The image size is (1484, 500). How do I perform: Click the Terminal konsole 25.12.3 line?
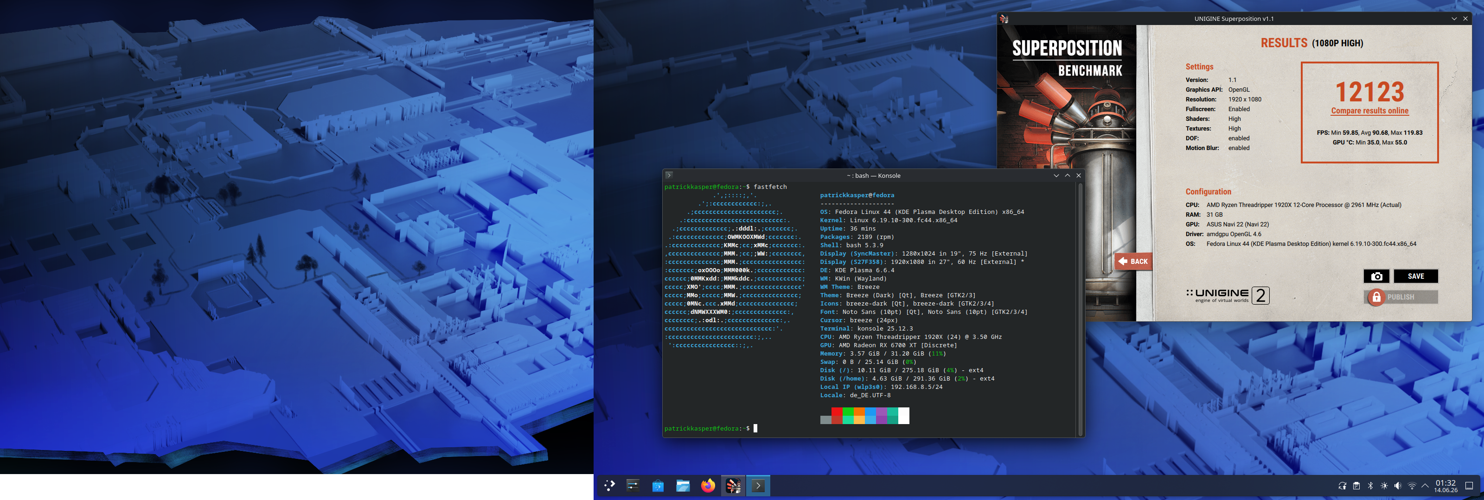[866, 329]
